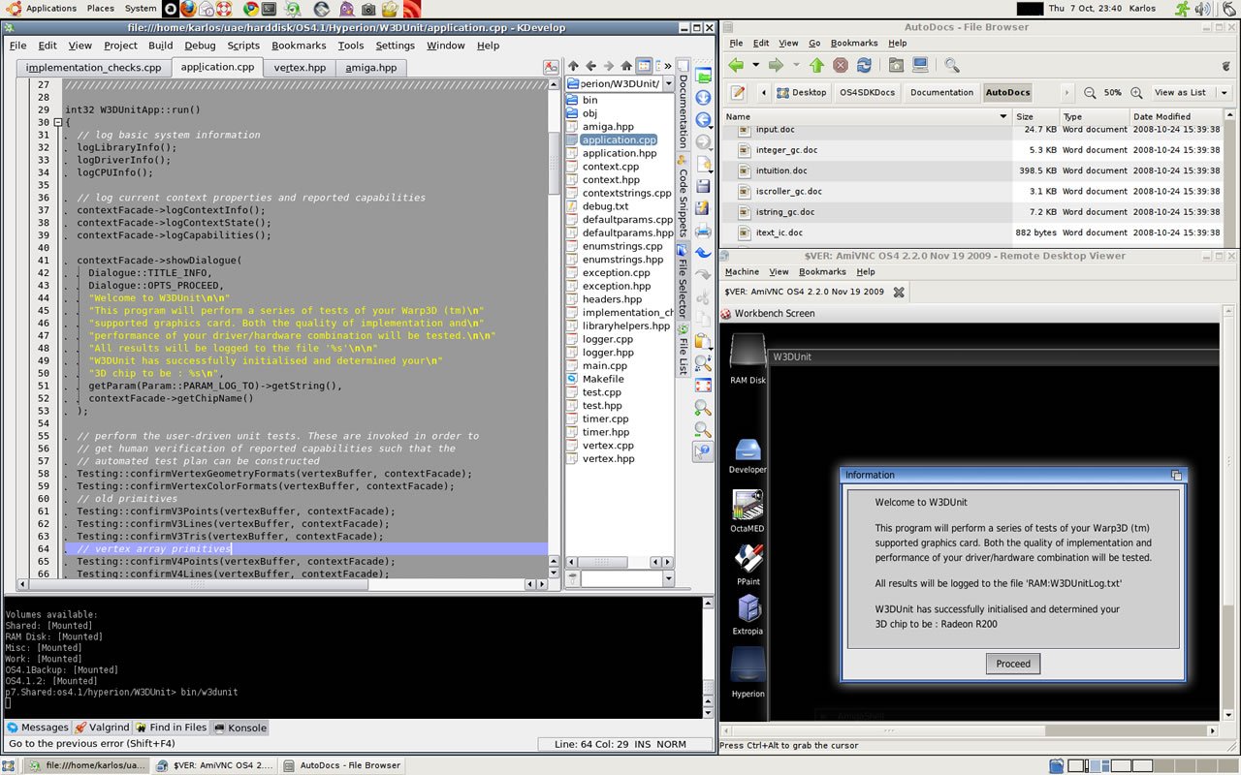This screenshot has width=1241, height=775.
Task: Launch Google Chrome from the top panel
Action: [x=250, y=9]
